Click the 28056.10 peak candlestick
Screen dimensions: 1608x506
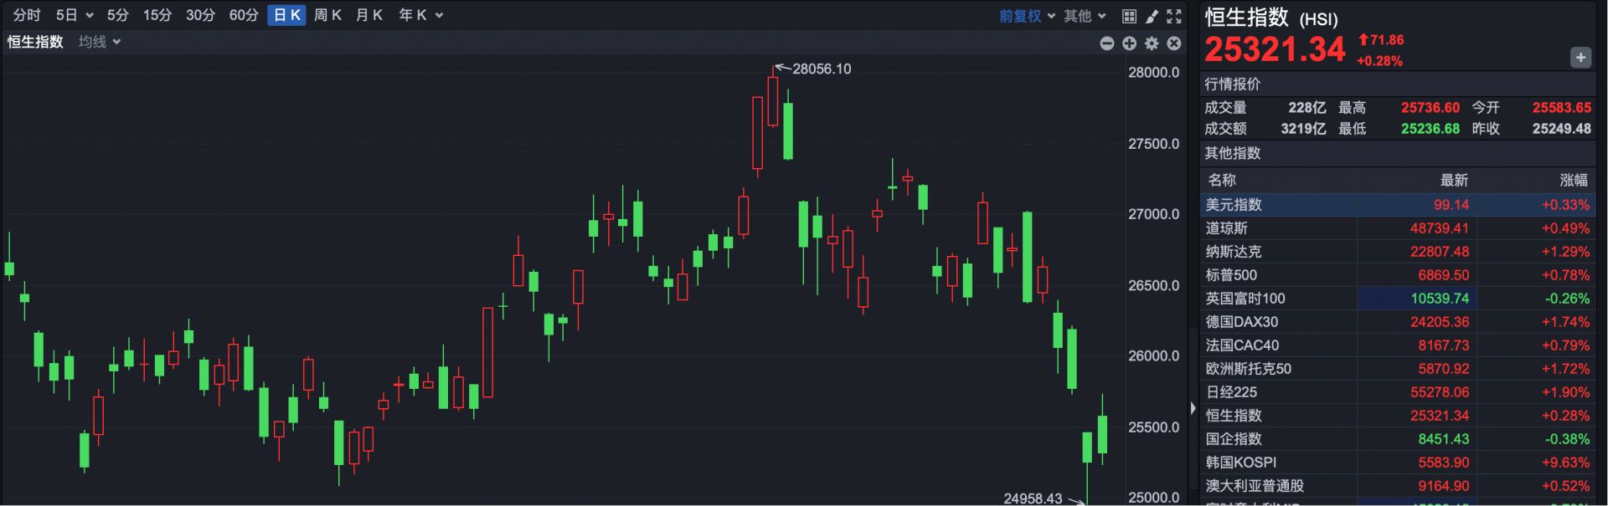click(x=772, y=101)
